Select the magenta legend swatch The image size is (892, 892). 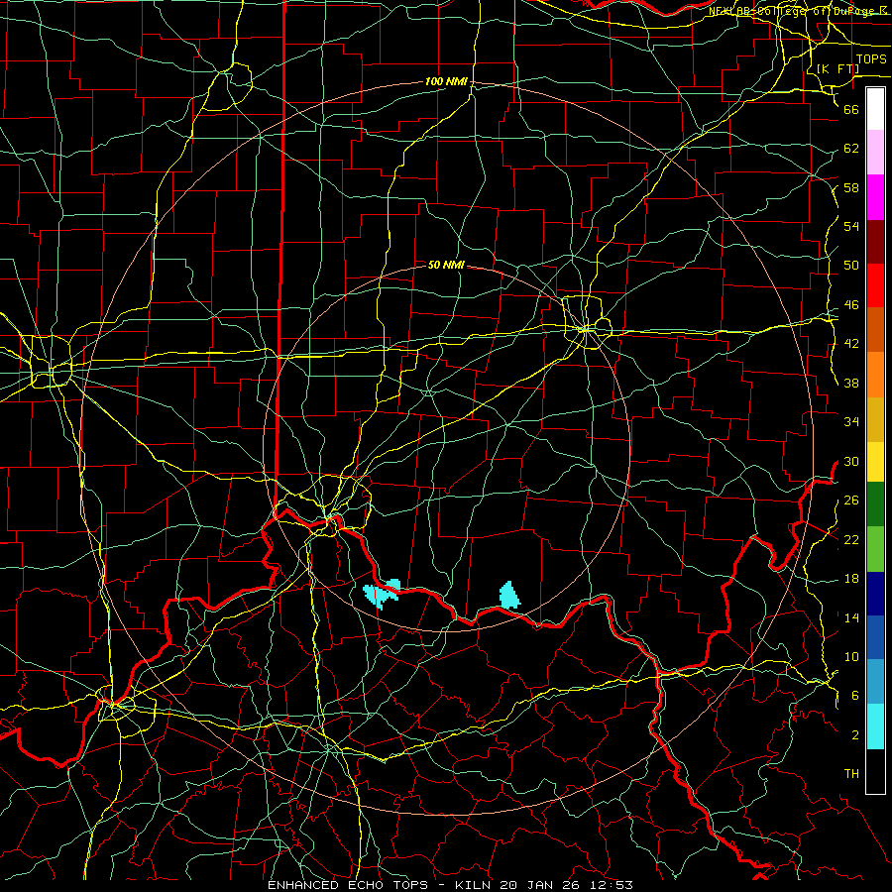(x=875, y=197)
